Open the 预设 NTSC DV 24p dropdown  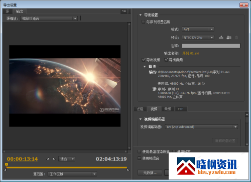point(198,38)
